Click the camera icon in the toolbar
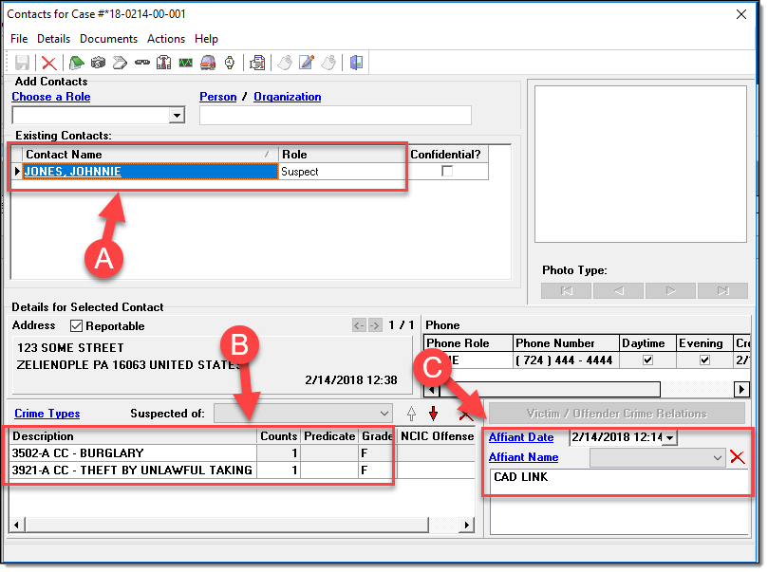The image size is (768, 572). tap(98, 63)
